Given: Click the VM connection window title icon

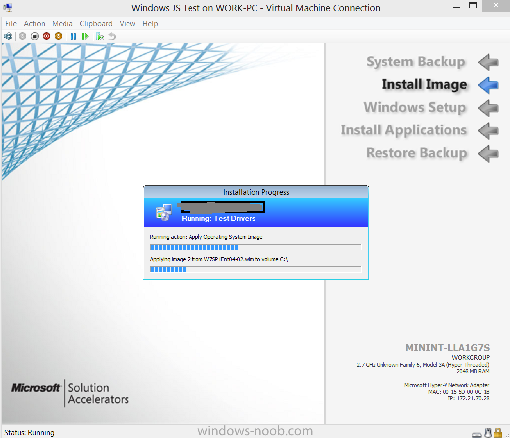Looking at the screenshot, I should pyautogui.click(x=8, y=8).
